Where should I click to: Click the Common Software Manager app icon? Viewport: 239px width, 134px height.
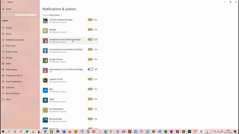pyautogui.click(x=45, y=21)
